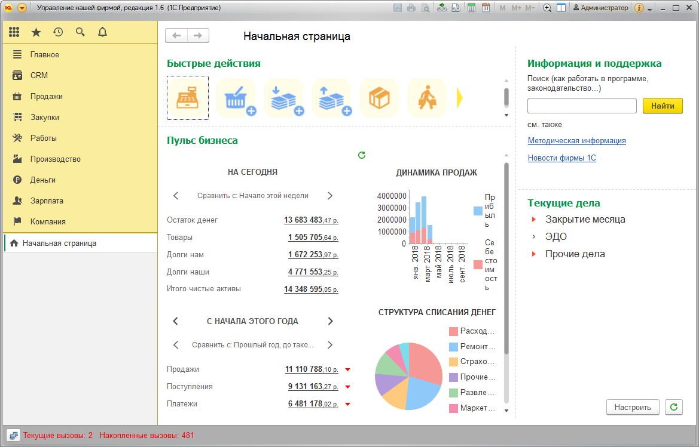The height and width of the screenshot is (447, 699).
Task: Refresh Текущие дела with green button
Action: 674,408
